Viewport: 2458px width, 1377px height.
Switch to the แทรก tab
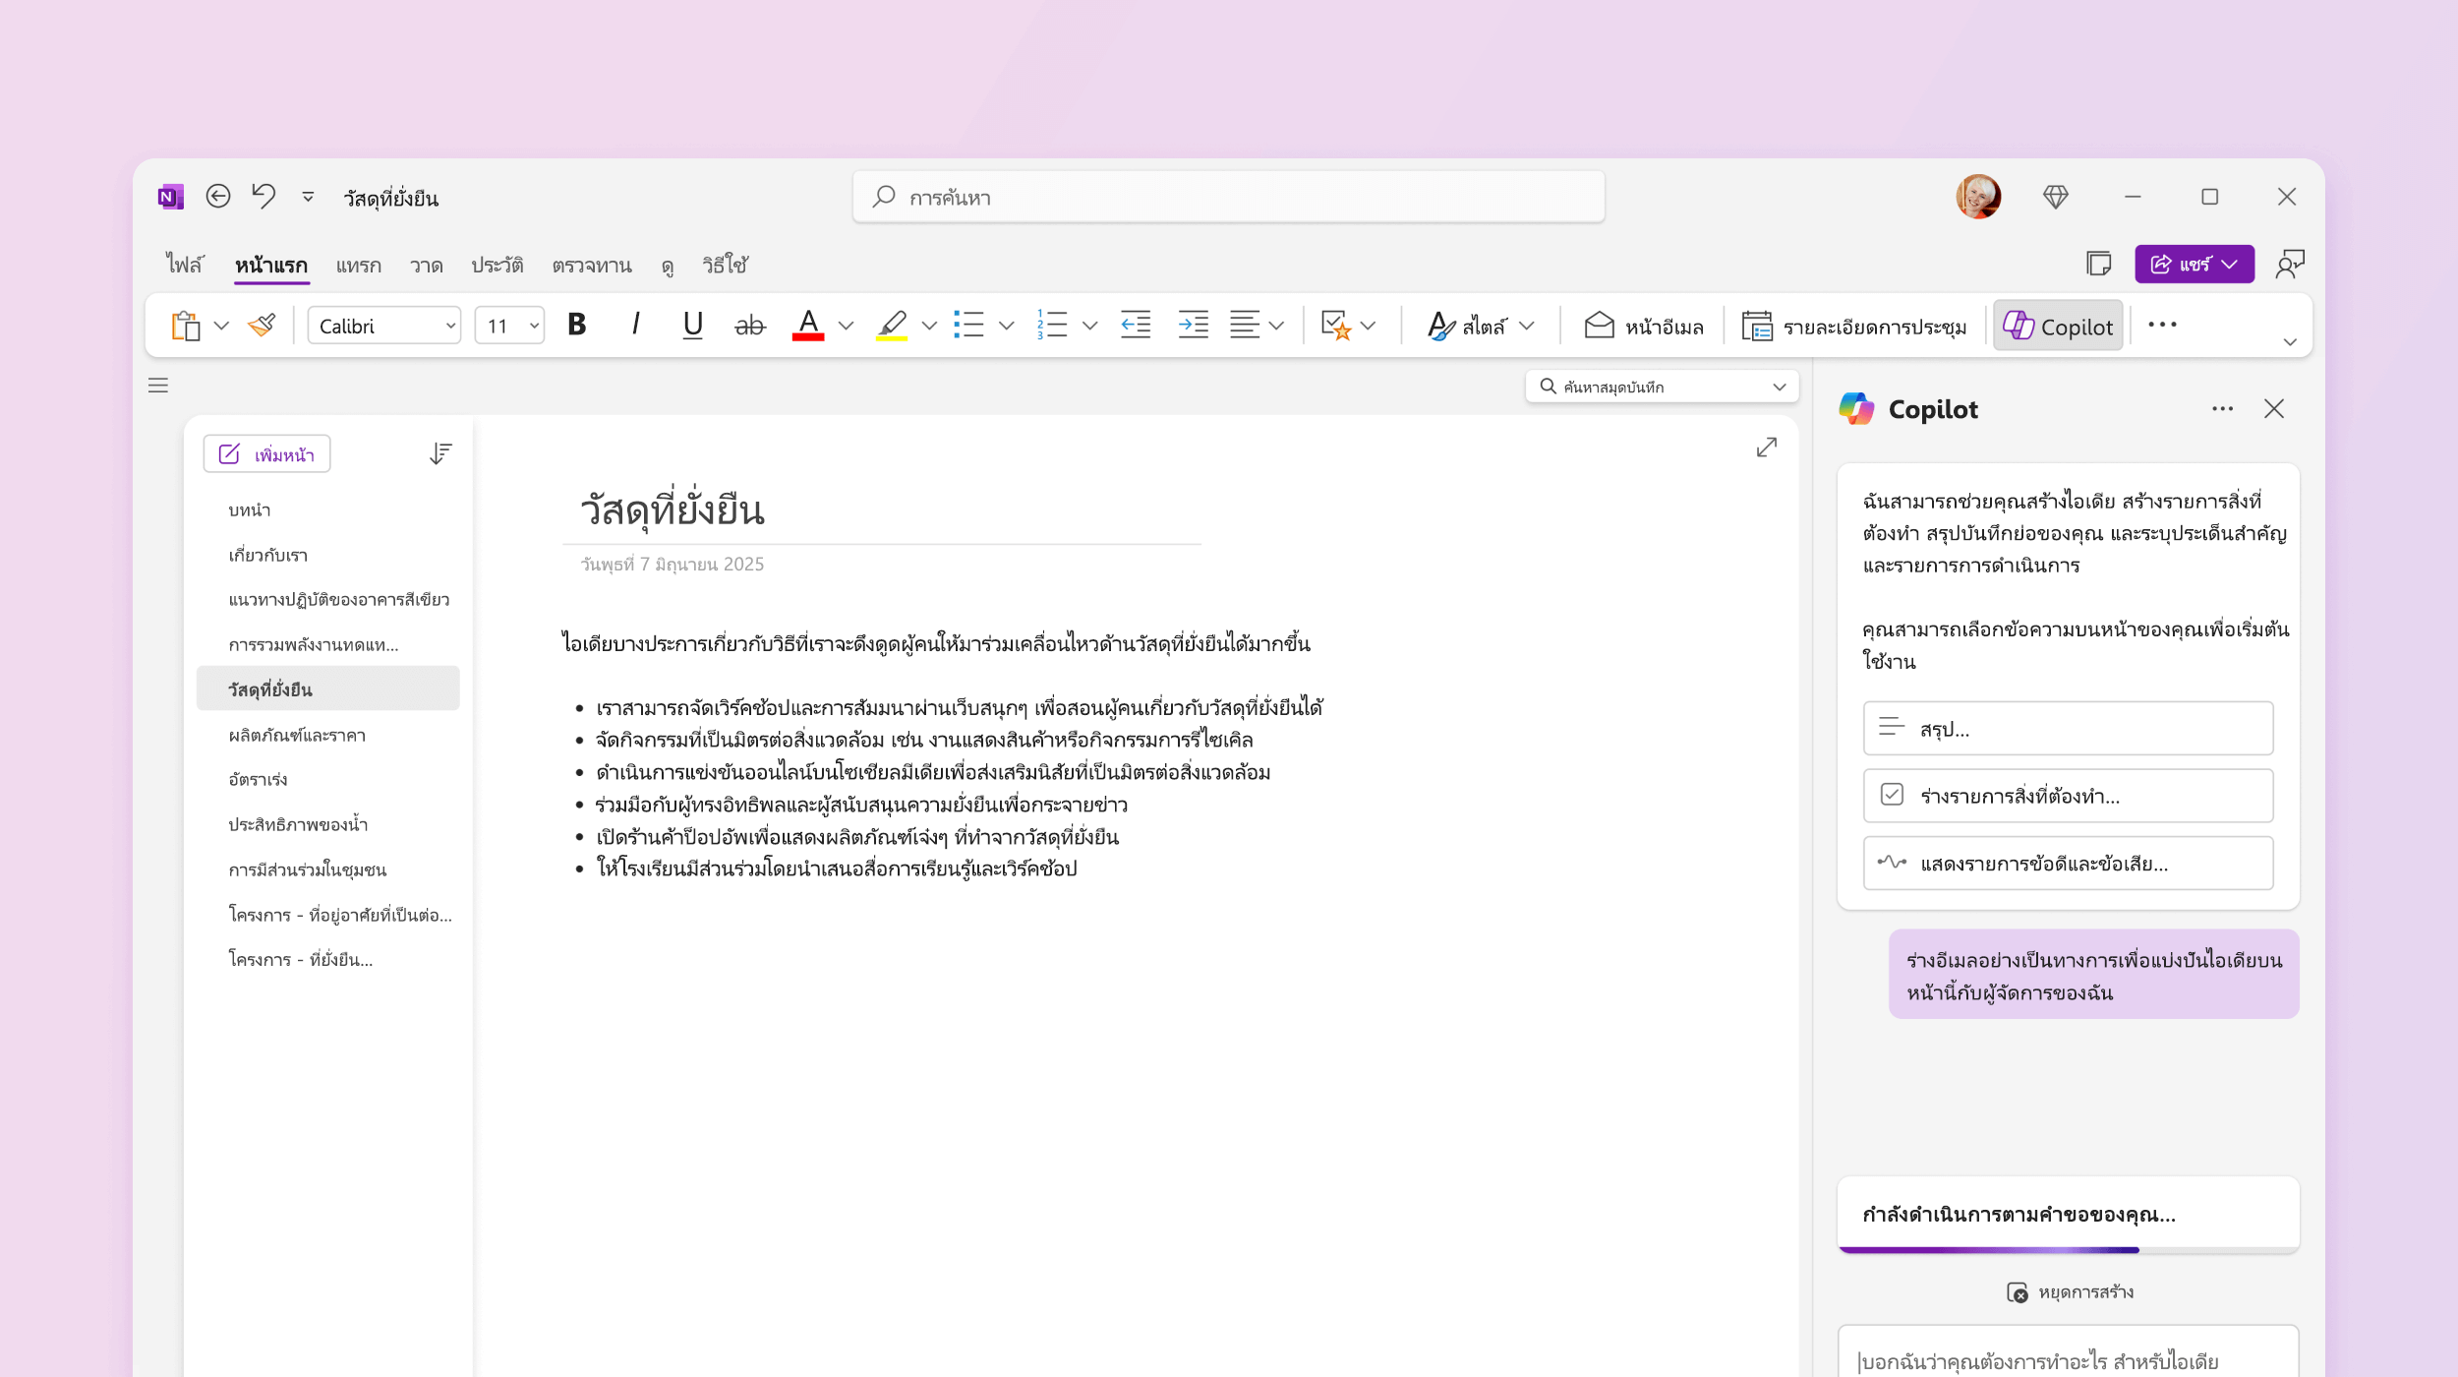[358, 265]
